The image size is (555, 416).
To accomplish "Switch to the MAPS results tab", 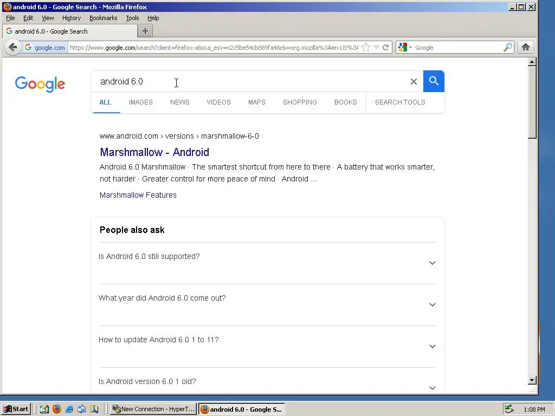I will pyautogui.click(x=256, y=102).
